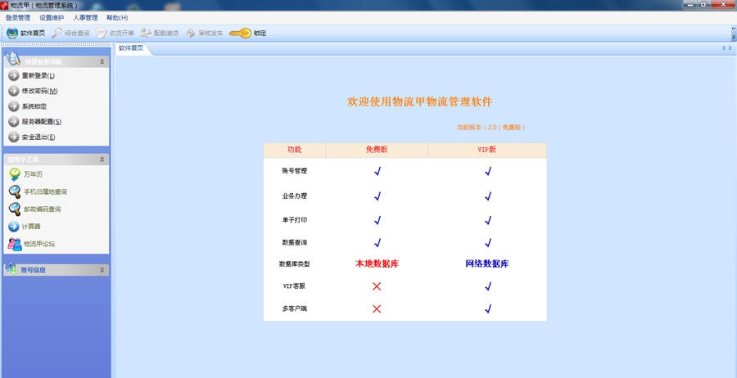Visit the 物流甲论坛 forum link
This screenshot has width=737, height=378.
(x=32, y=244)
